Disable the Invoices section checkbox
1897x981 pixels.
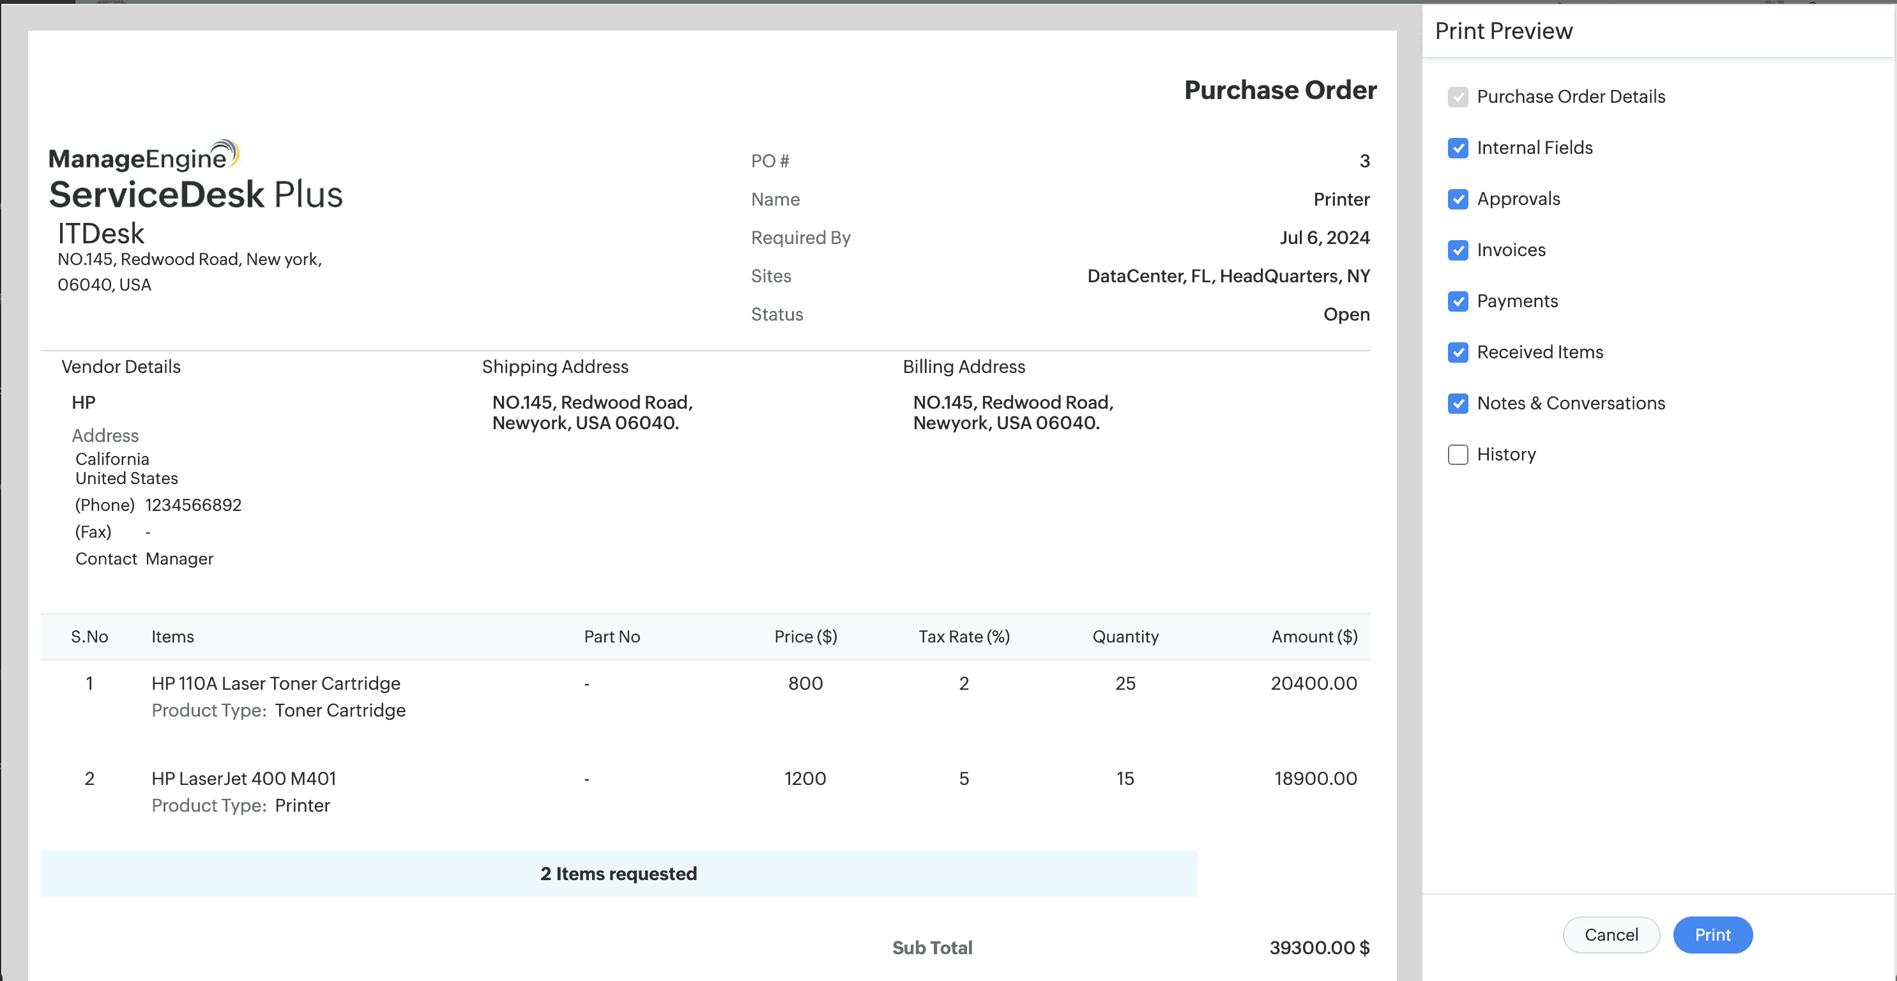click(1458, 250)
